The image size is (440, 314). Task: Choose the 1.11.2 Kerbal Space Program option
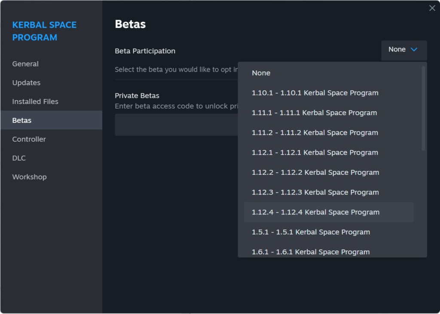329,133
